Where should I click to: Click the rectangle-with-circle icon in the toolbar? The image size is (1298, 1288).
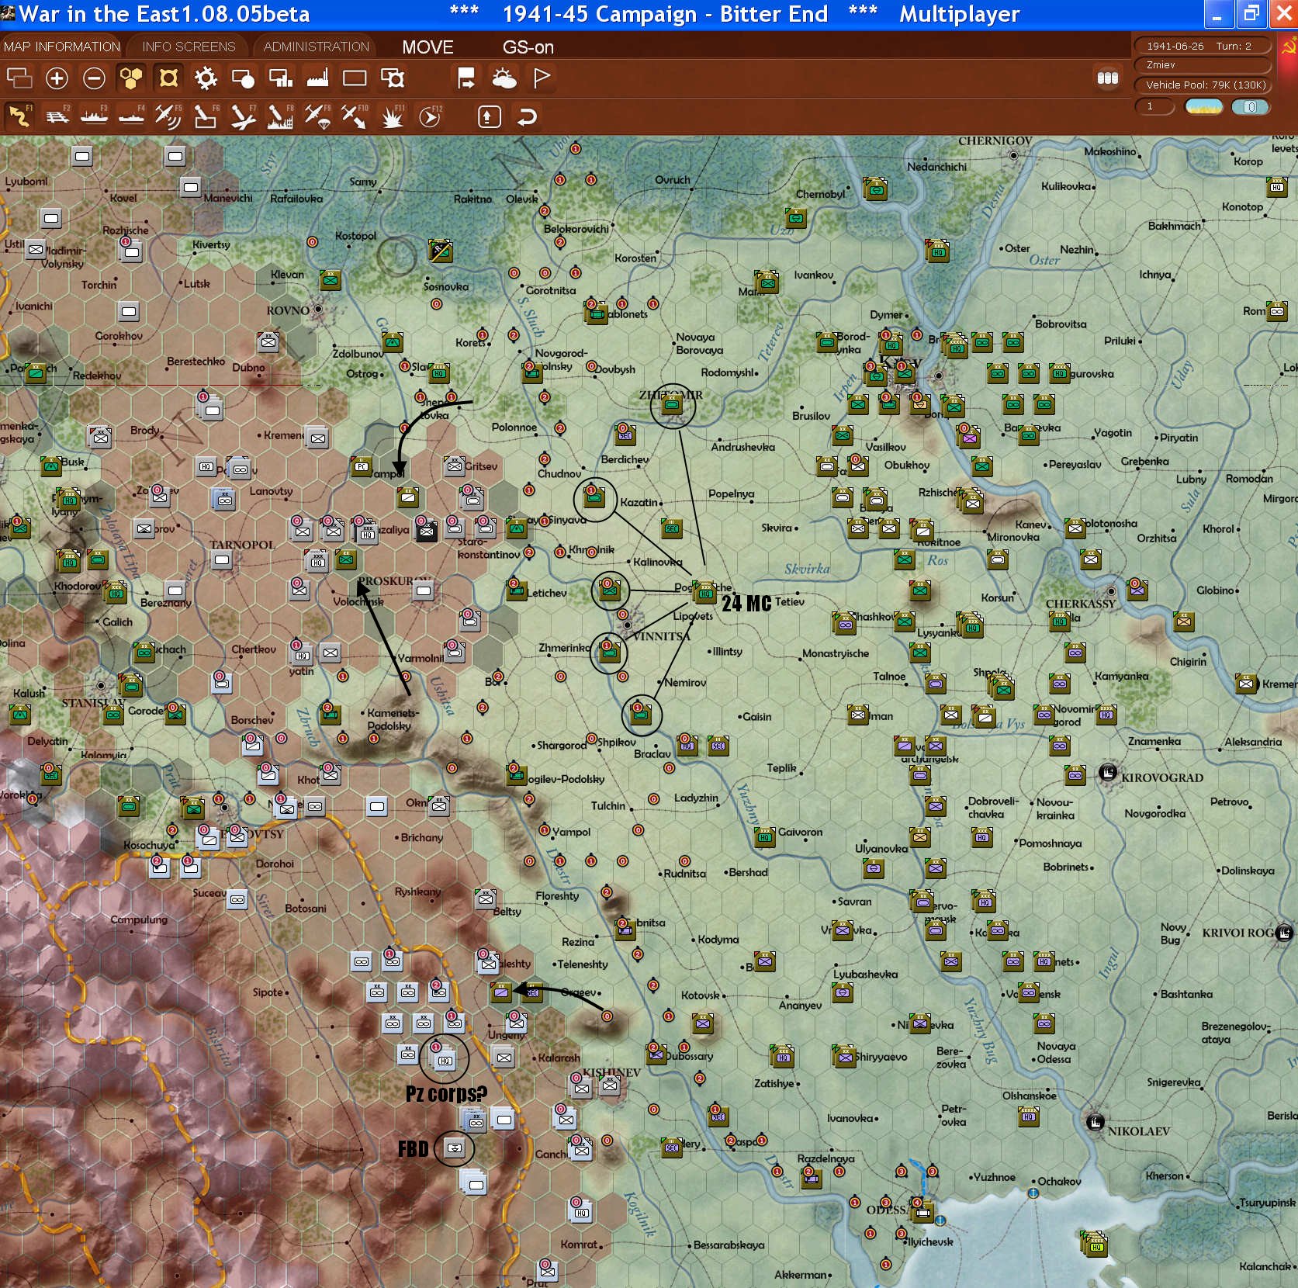tap(243, 78)
